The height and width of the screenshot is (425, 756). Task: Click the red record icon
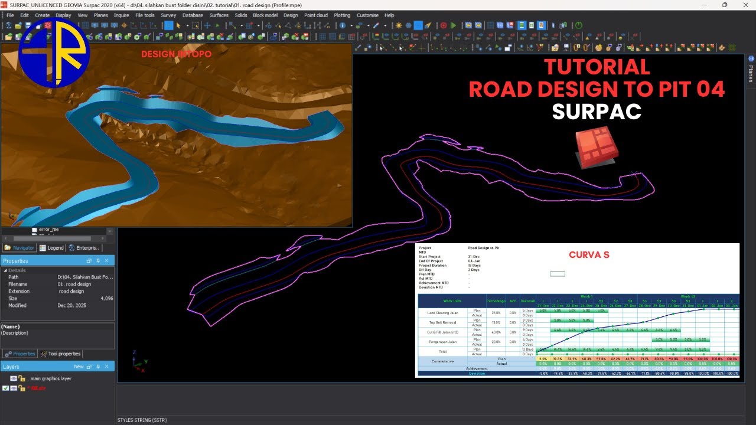click(444, 25)
